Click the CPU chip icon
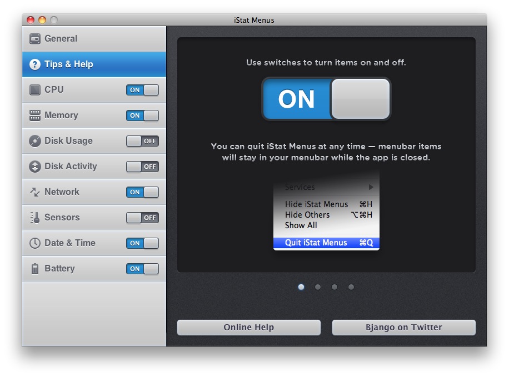This screenshot has width=509, height=377. [x=35, y=89]
